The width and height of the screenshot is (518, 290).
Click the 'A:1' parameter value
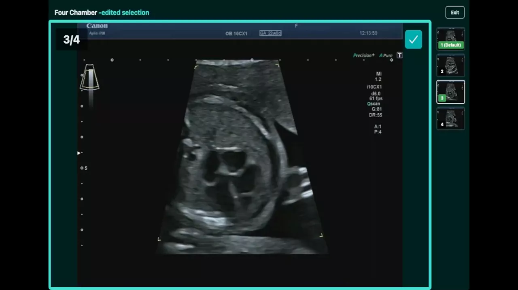(x=378, y=127)
